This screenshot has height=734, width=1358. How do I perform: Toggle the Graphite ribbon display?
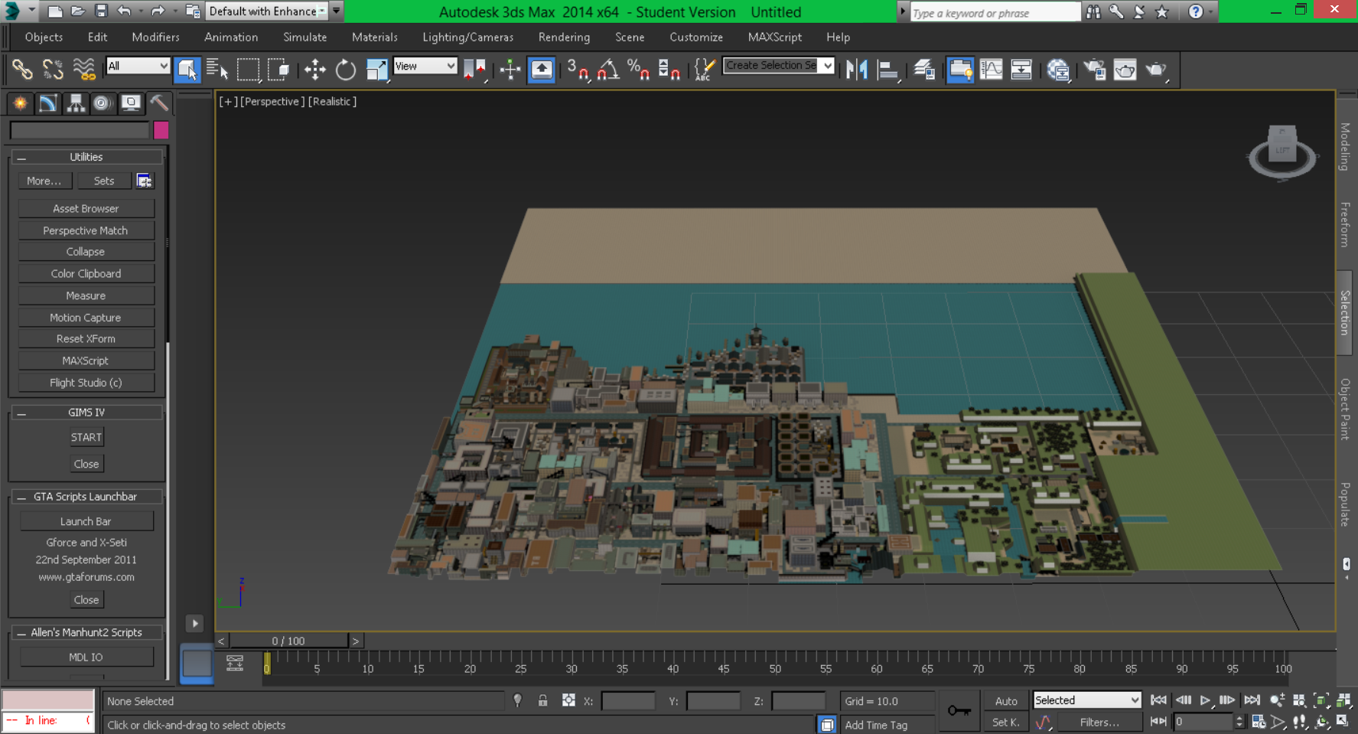[960, 70]
